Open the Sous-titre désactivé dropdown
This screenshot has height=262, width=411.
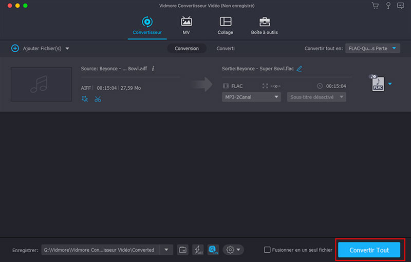pos(316,97)
